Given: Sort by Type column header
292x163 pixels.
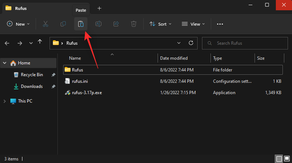Looking at the screenshot, I should 217,58.
